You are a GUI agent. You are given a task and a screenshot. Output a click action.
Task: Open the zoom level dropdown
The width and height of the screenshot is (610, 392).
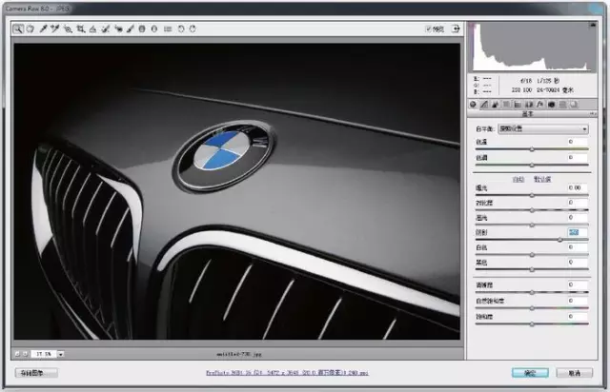(x=61, y=353)
